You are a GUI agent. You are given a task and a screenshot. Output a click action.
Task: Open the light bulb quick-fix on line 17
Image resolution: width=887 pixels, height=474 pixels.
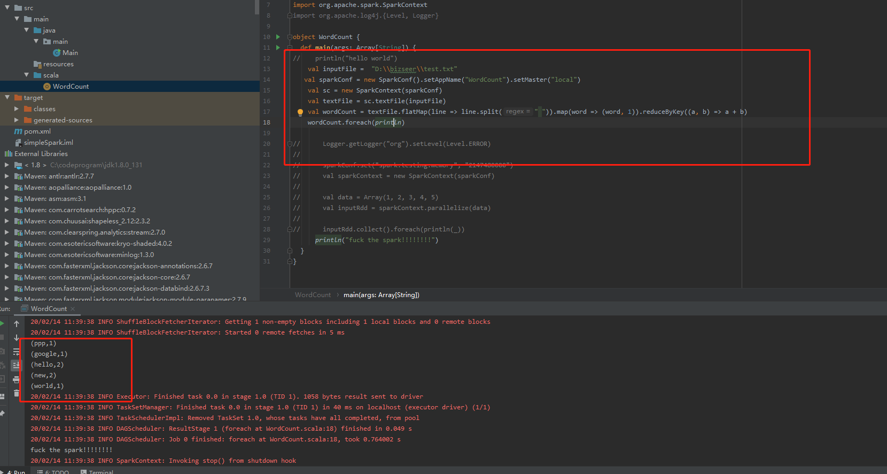click(x=300, y=112)
